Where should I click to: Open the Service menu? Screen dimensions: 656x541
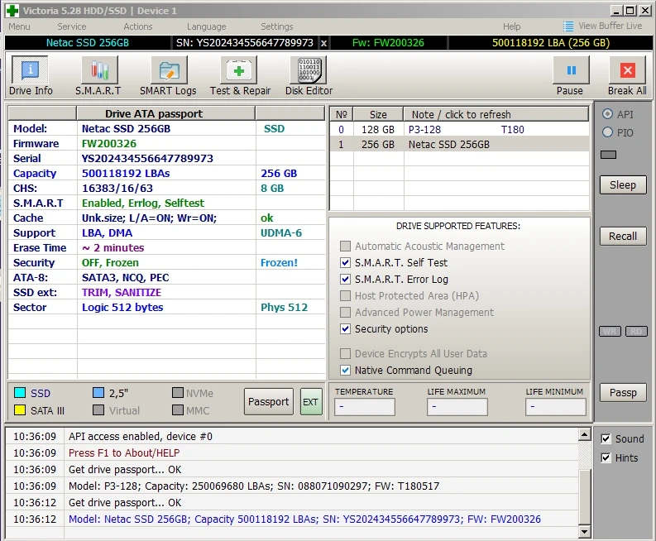(x=71, y=26)
